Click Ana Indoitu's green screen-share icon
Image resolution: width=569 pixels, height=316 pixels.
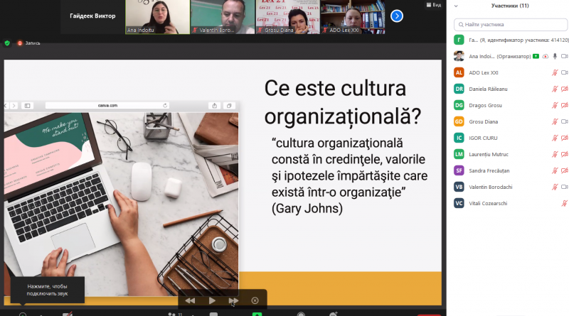(536, 56)
